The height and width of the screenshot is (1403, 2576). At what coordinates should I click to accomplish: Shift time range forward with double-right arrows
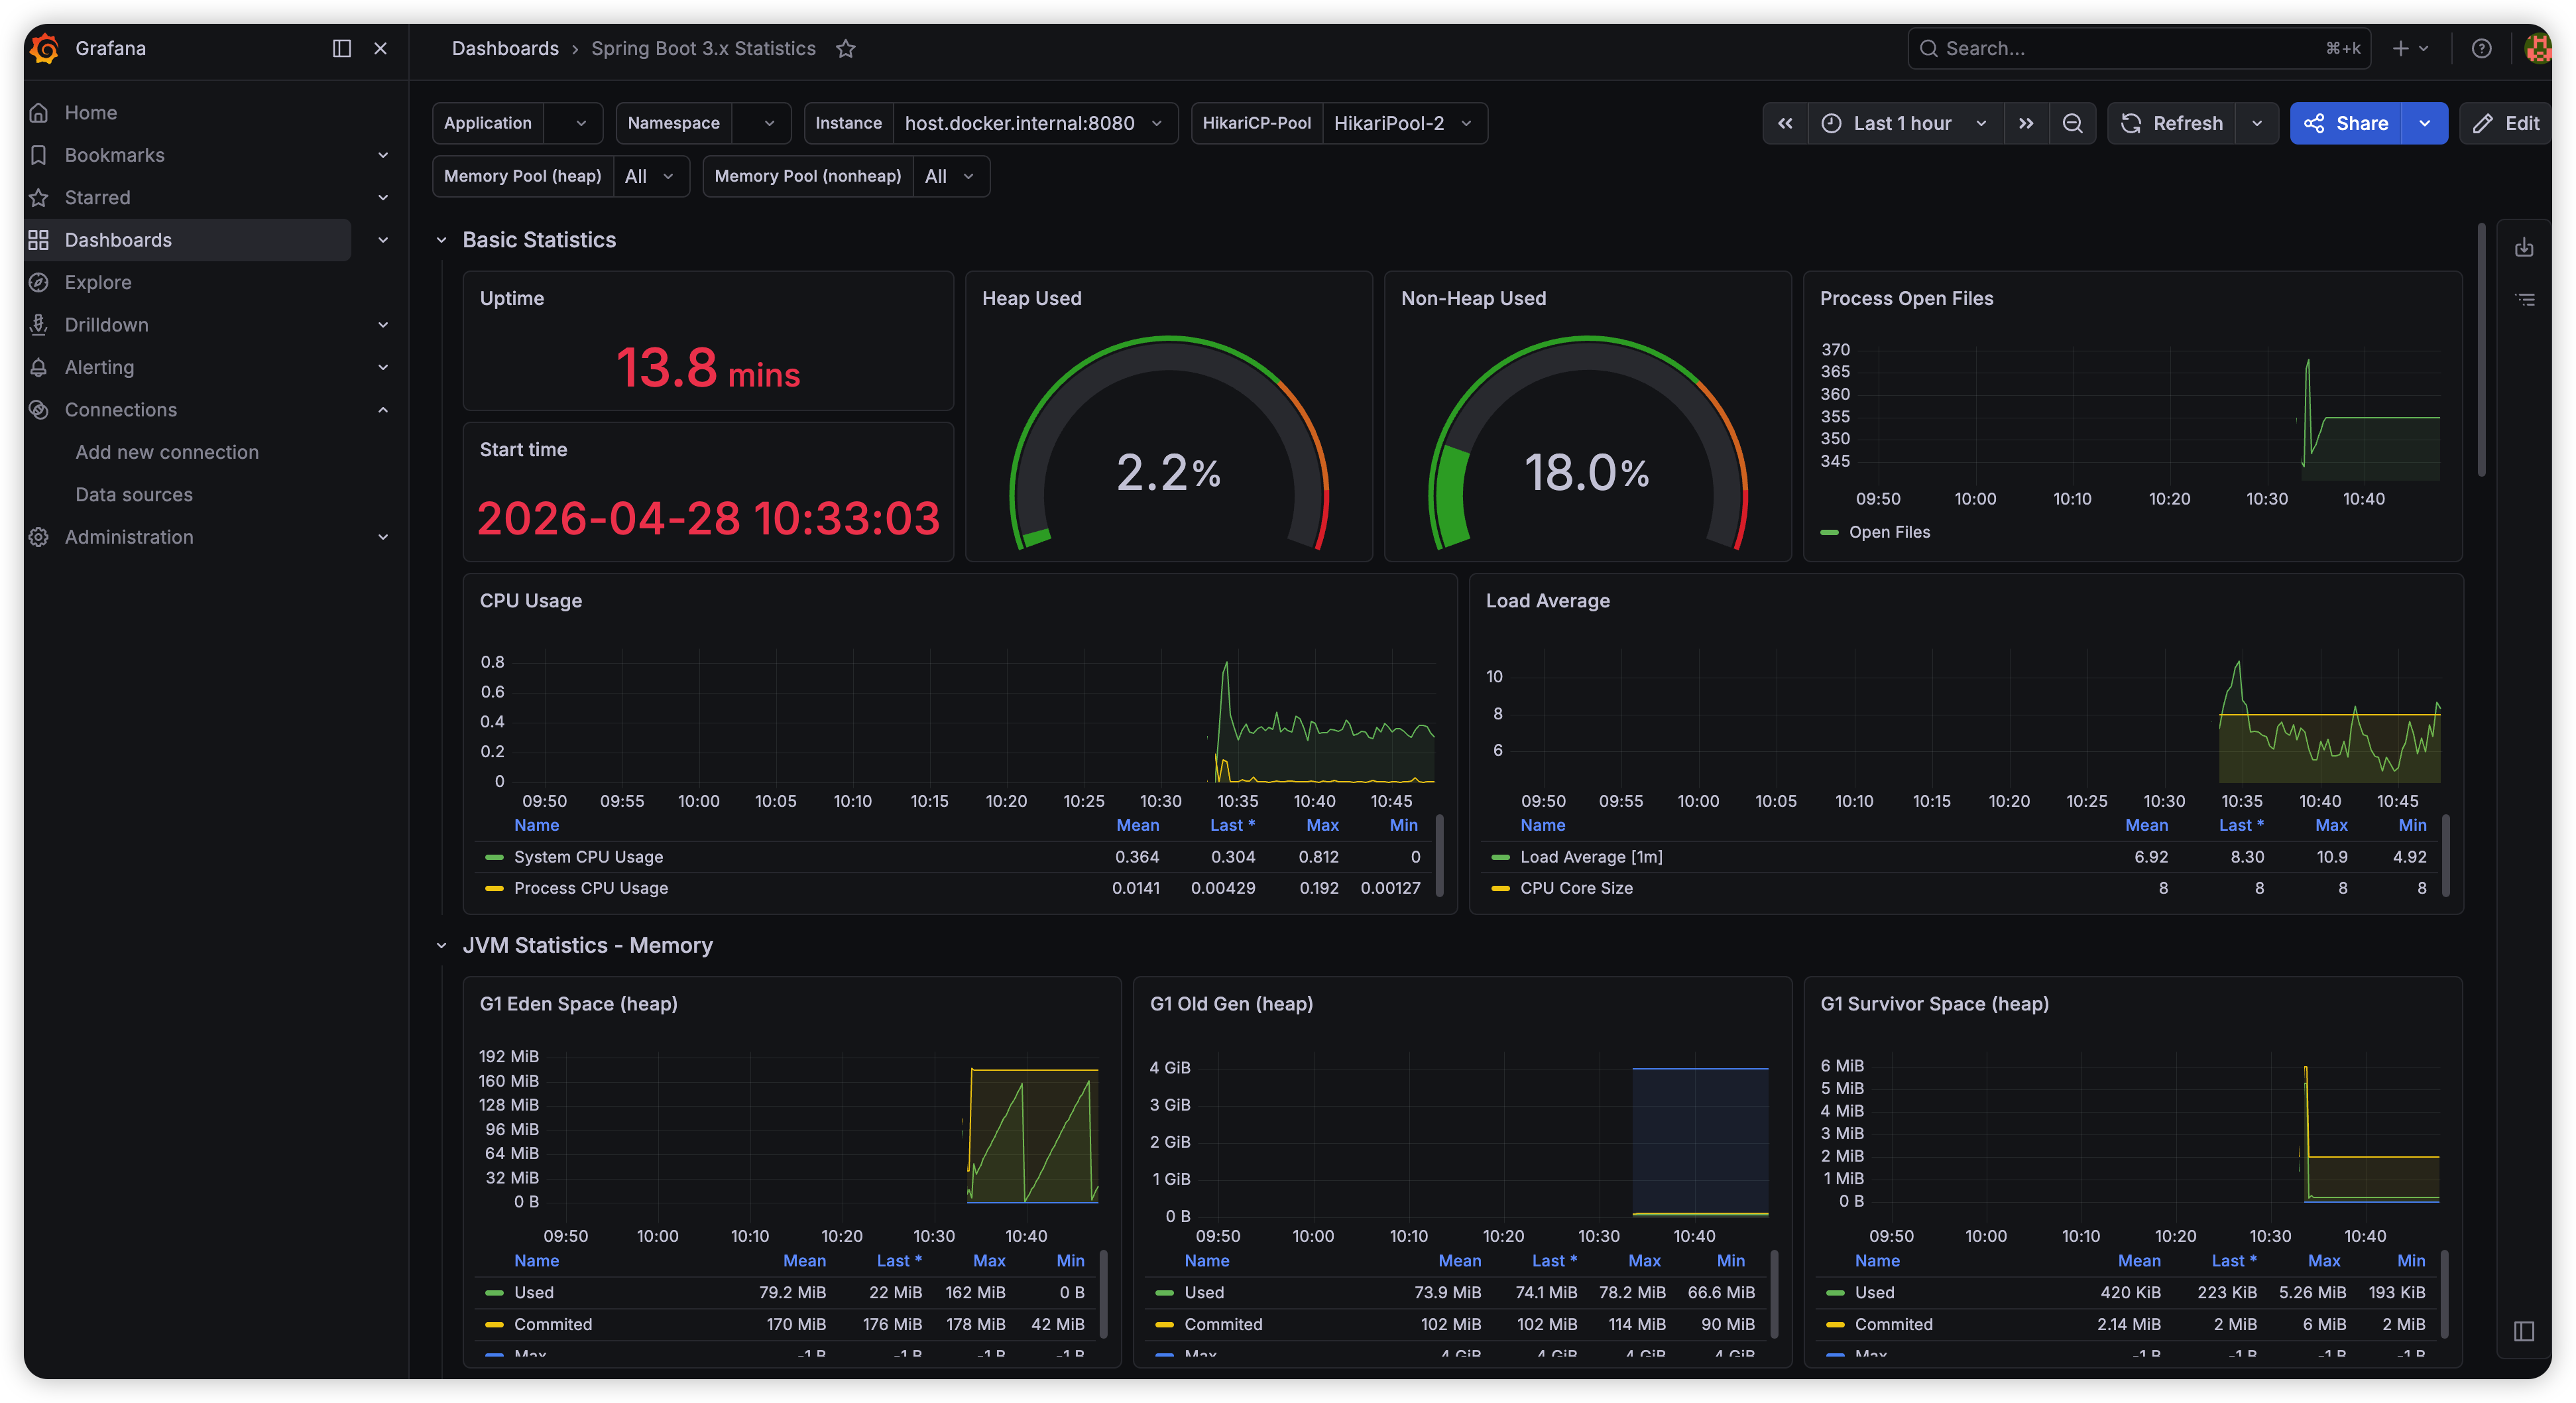pos(2026,123)
